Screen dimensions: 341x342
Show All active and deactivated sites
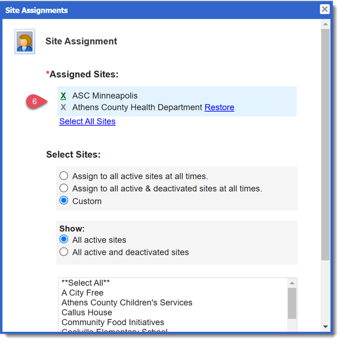(64, 252)
